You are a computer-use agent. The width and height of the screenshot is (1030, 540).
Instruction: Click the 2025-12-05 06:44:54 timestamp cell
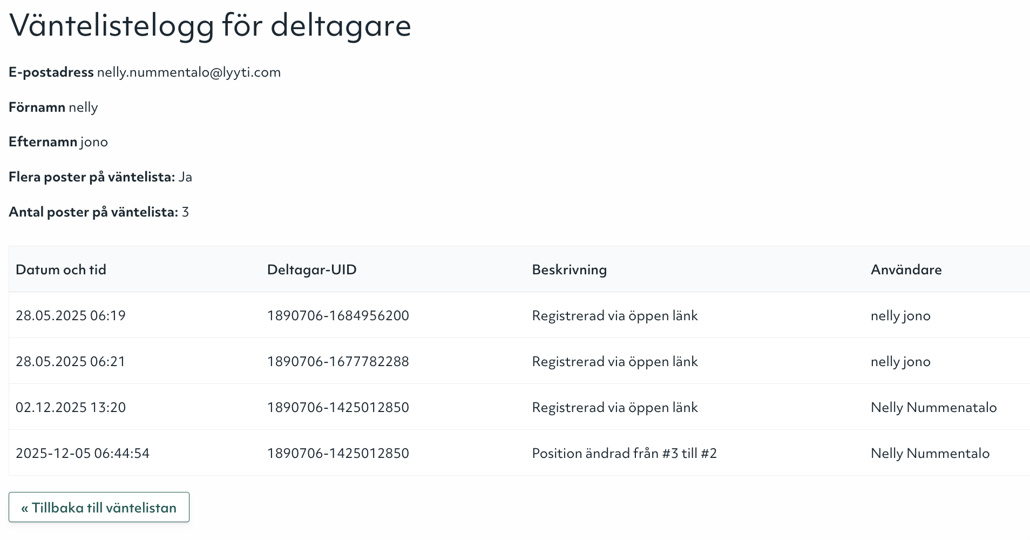83,453
